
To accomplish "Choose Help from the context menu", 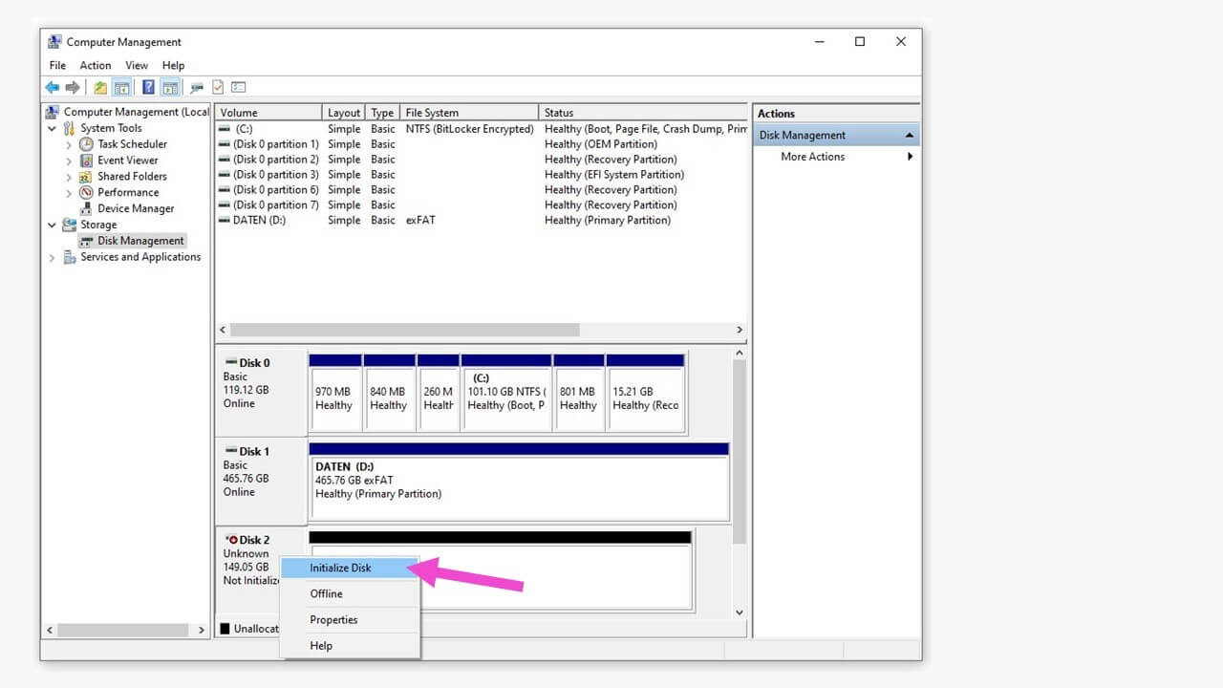I will tap(350, 646).
